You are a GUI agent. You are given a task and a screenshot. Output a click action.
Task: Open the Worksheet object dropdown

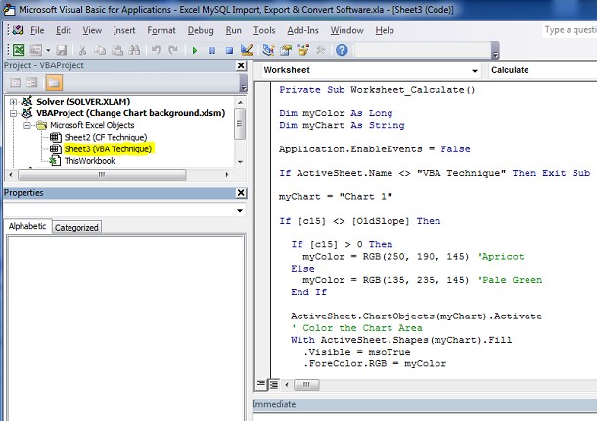(473, 71)
